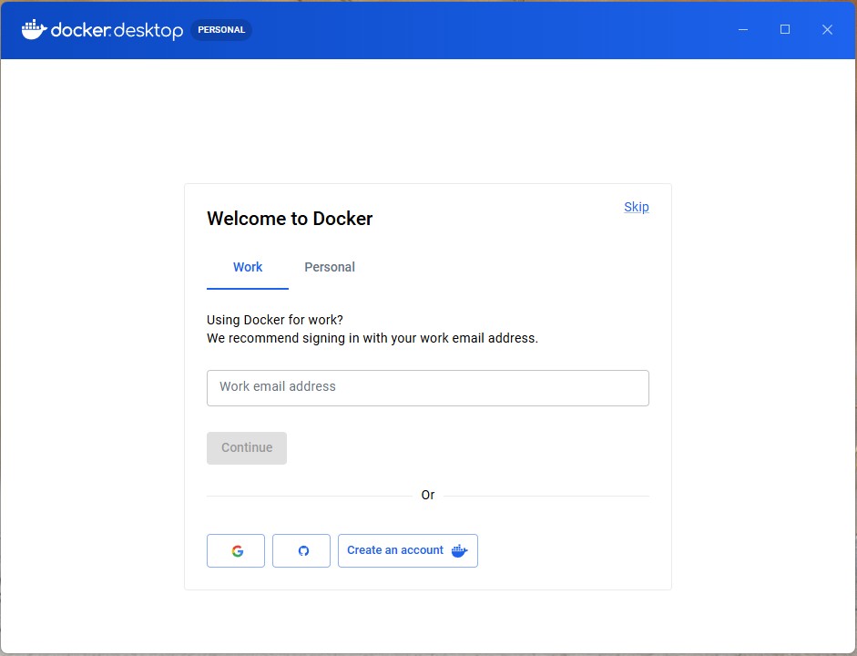
Task: Skip the sign-in step
Action: (x=636, y=207)
